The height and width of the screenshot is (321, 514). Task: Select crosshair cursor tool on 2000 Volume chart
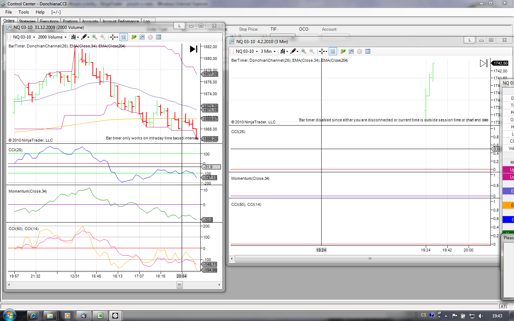(x=113, y=37)
